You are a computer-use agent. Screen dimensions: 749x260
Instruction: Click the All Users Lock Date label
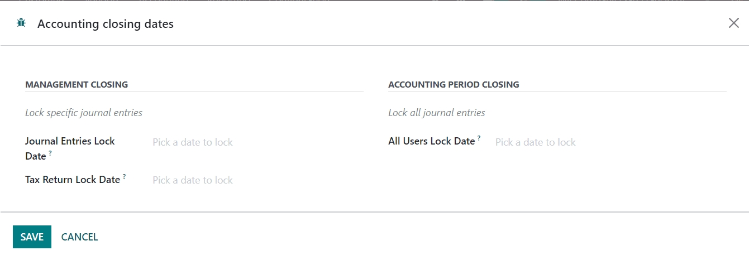(x=431, y=142)
